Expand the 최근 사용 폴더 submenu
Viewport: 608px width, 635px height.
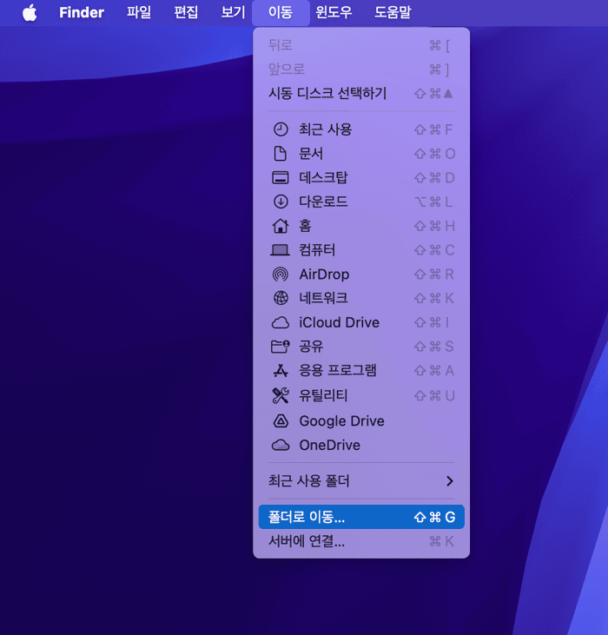click(361, 481)
